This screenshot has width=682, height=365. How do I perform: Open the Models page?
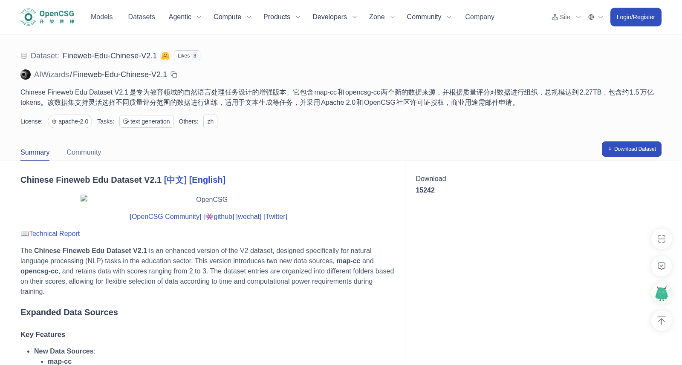pos(101,17)
